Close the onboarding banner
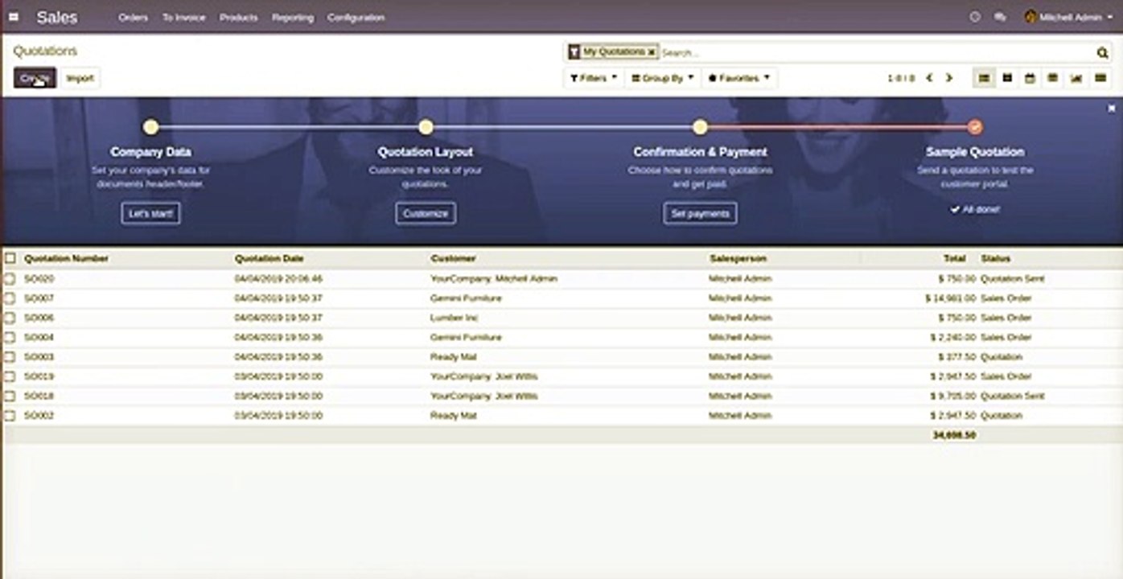 [x=1112, y=109]
